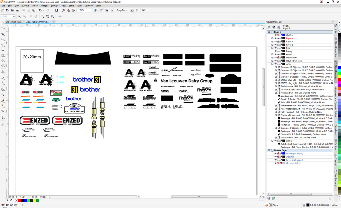This screenshot has height=208, width=341.
Task: Open the Snap To dropdown
Action: [121, 10]
